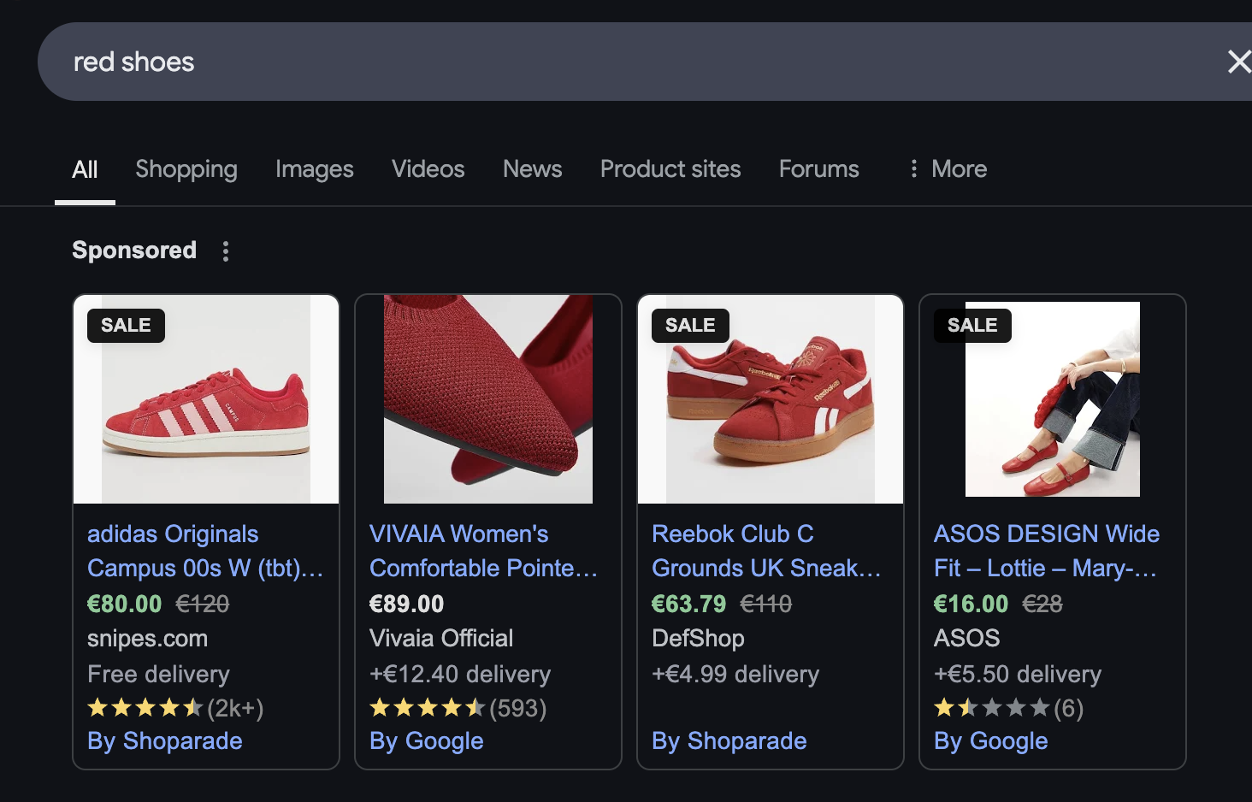Click the adidas star rating (2k+)
The image size is (1252, 802).
coord(175,708)
